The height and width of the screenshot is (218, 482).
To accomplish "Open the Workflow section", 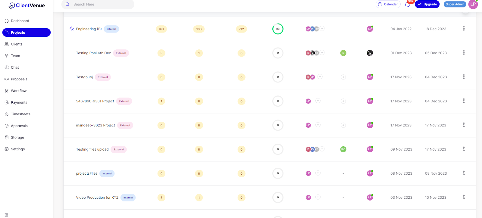I will tap(18, 91).
